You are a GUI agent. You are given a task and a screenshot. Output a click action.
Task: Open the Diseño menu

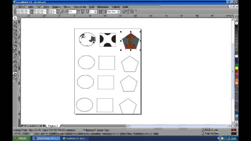click(x=46, y=7)
